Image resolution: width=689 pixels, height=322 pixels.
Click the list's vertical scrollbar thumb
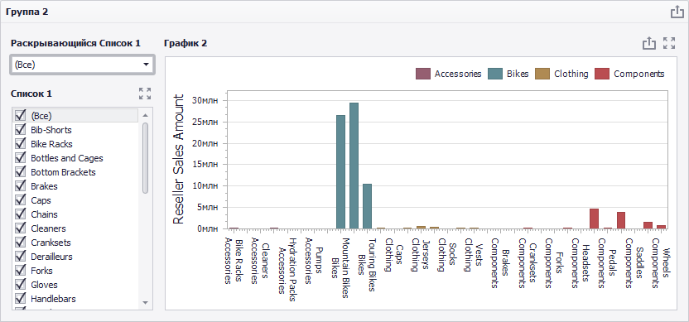tap(146, 158)
